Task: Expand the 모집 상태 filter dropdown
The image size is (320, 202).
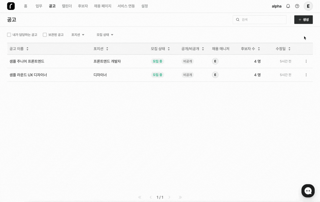Action: pos(105,35)
